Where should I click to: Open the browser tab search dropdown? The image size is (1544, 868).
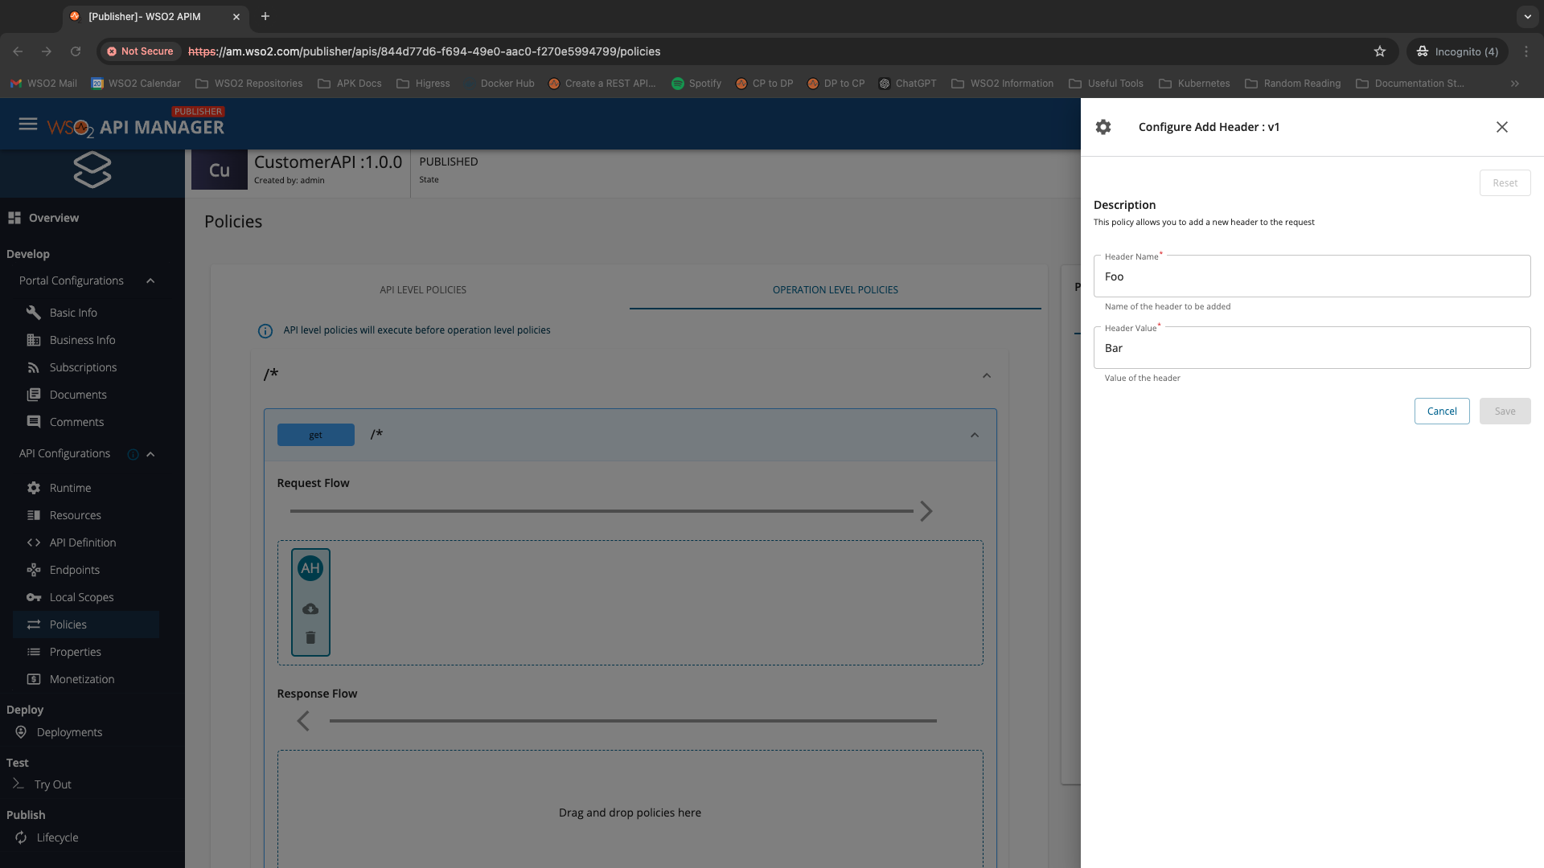pyautogui.click(x=1528, y=16)
